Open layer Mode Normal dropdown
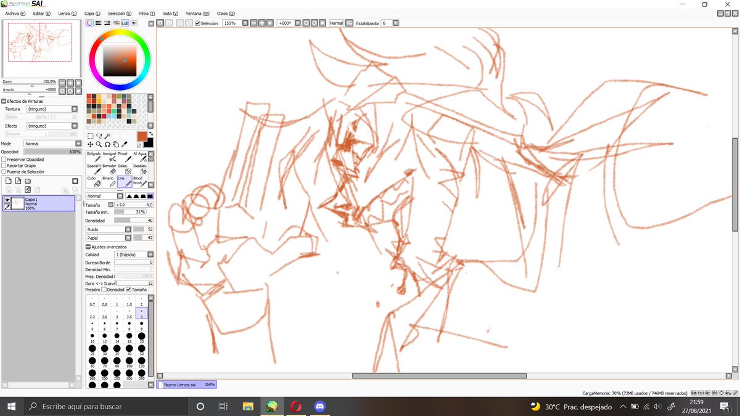Viewport: 740px width, 416px height. coord(52,144)
